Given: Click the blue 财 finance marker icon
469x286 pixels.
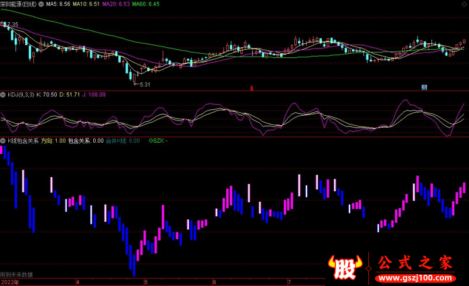Looking at the screenshot, I should point(424,88).
